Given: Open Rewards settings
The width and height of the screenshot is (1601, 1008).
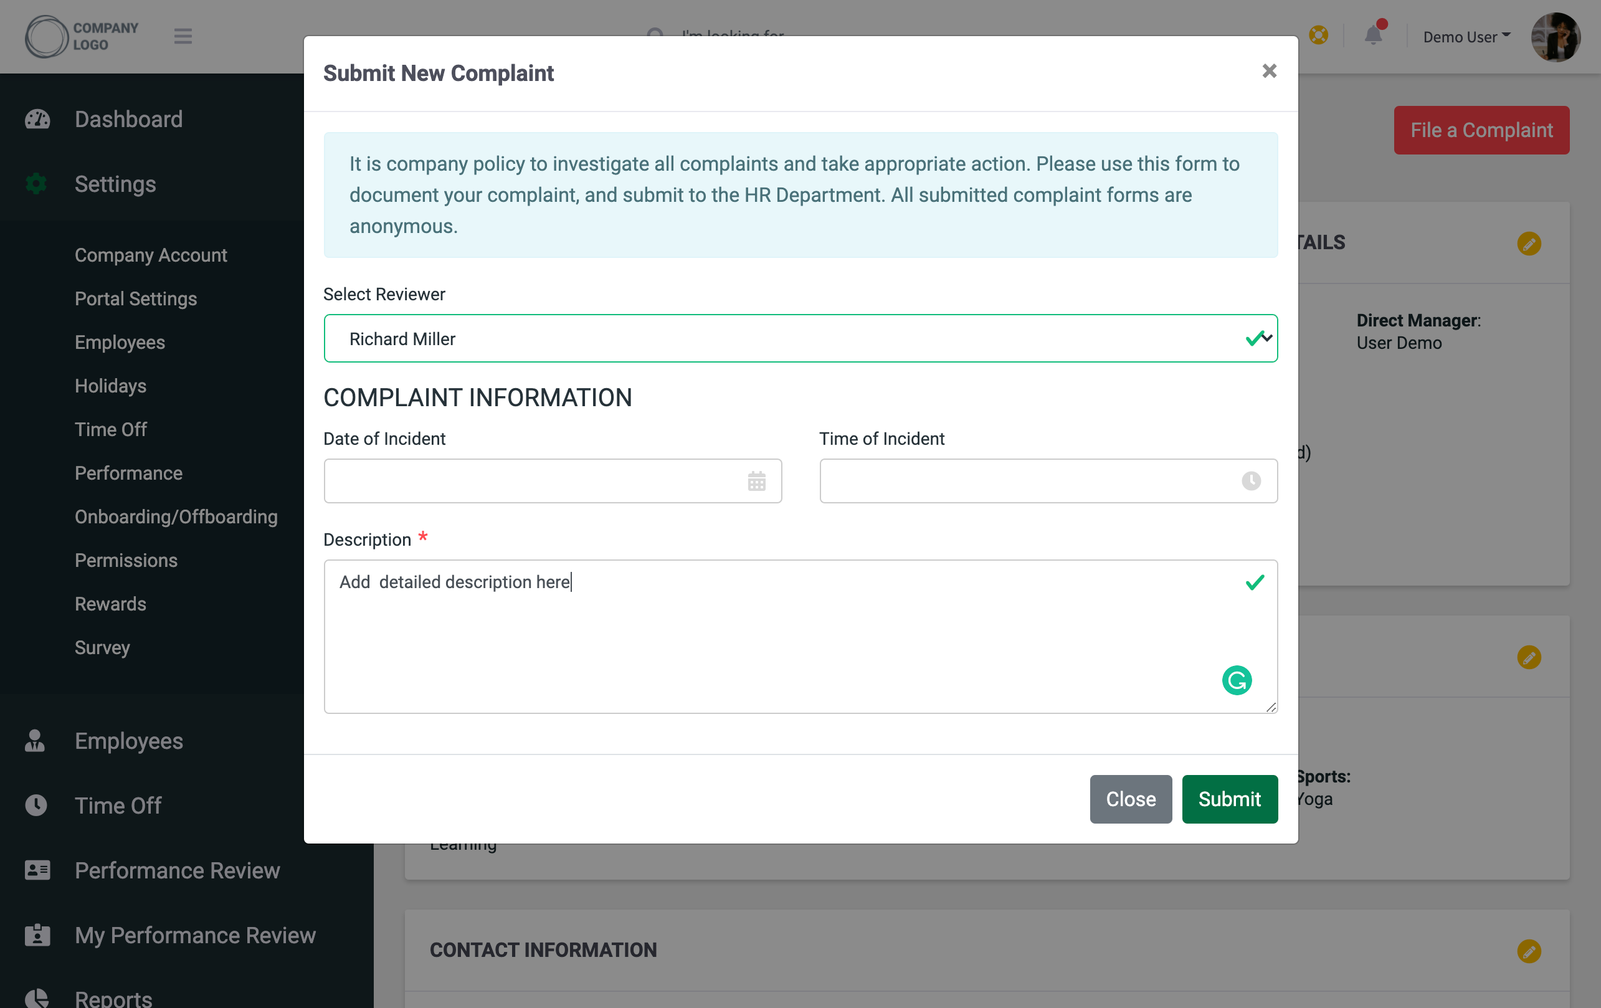Looking at the screenshot, I should tap(110, 604).
